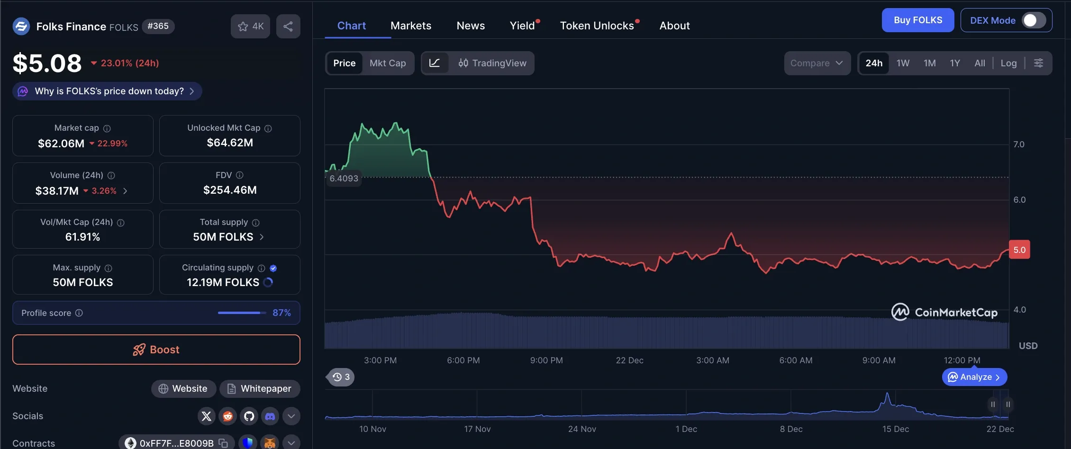This screenshot has height=449, width=1071.
Task: Open Folks Finance GitHub page
Action: [249, 416]
